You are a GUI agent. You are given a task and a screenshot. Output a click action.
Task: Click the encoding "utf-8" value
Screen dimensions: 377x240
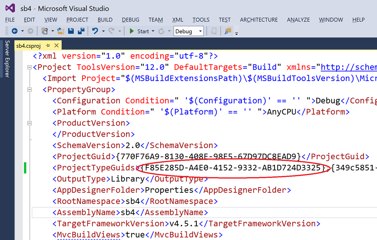click(x=191, y=56)
